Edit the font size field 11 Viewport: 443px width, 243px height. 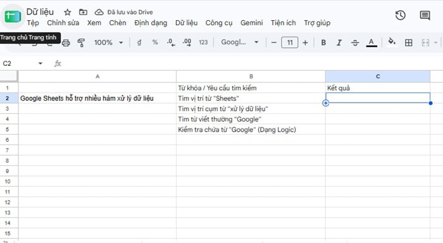coord(290,42)
